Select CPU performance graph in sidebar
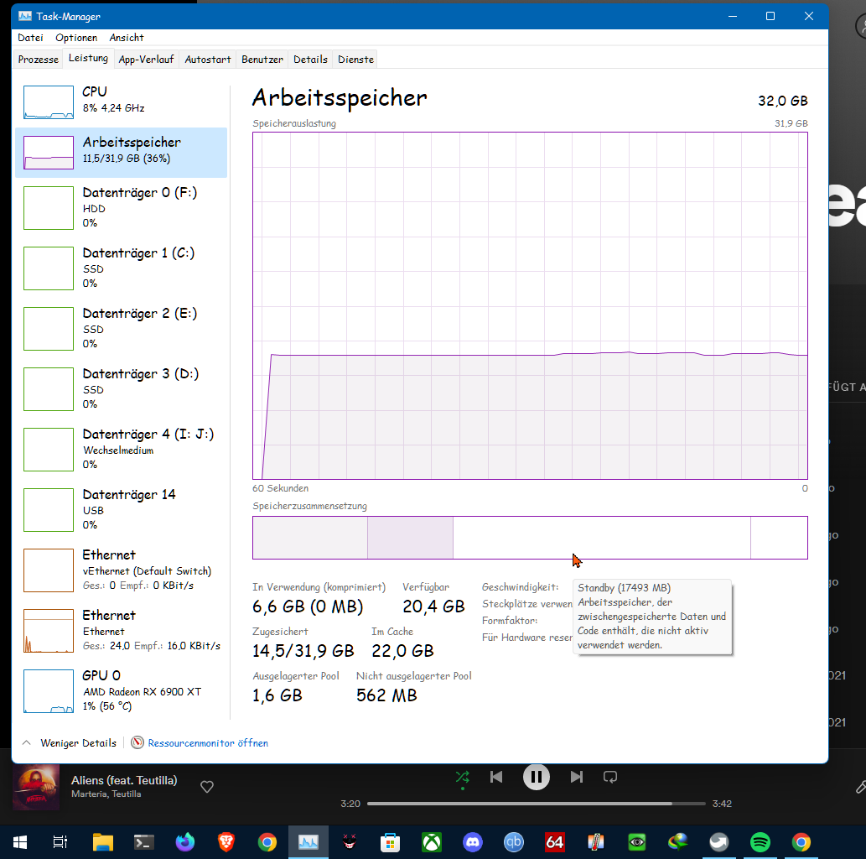The image size is (866, 859). (x=121, y=102)
